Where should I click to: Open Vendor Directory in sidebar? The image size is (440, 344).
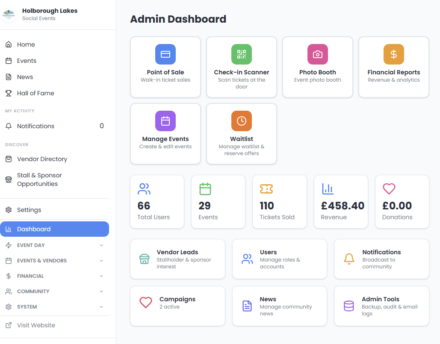(54, 159)
